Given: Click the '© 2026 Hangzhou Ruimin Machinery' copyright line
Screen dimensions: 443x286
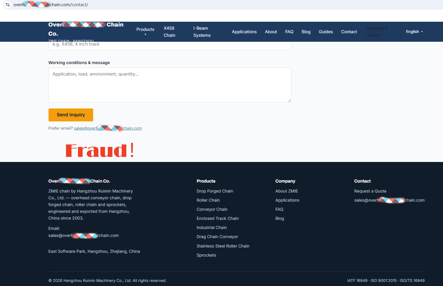Looking at the screenshot, I should pyautogui.click(x=107, y=281).
